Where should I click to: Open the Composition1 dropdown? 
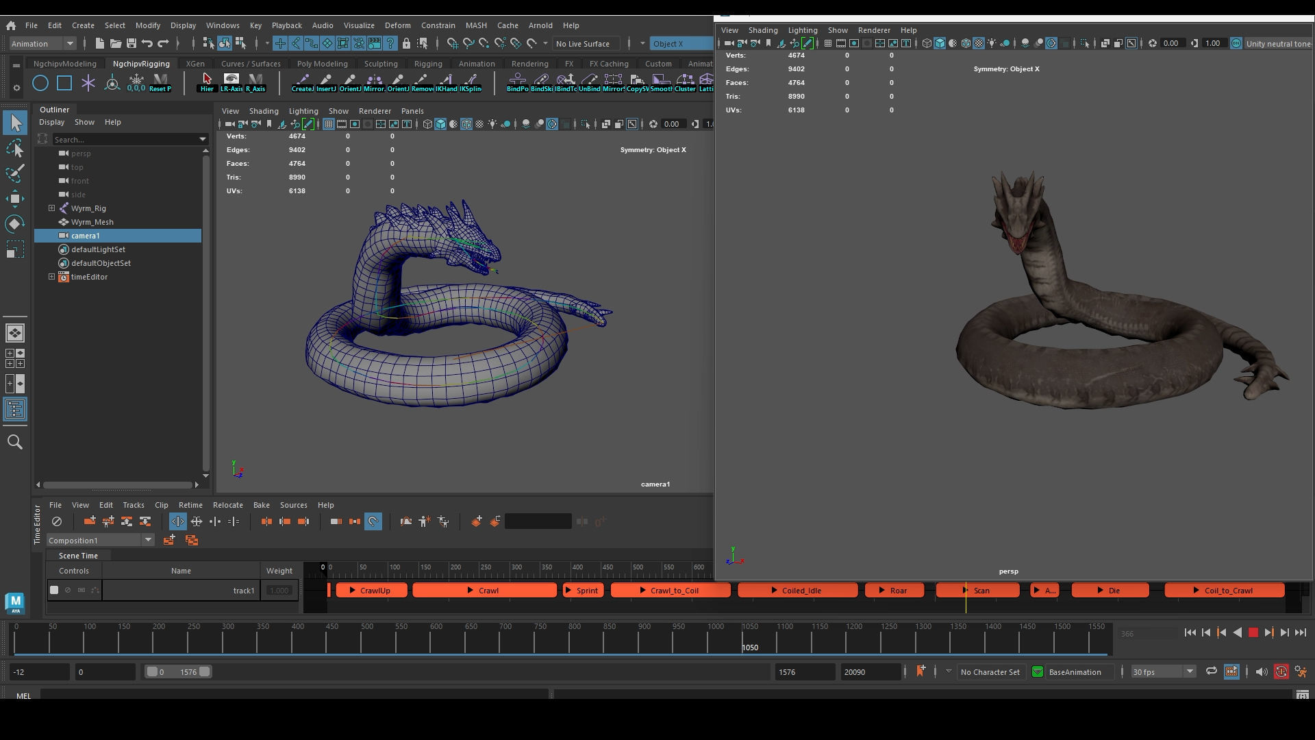click(100, 541)
